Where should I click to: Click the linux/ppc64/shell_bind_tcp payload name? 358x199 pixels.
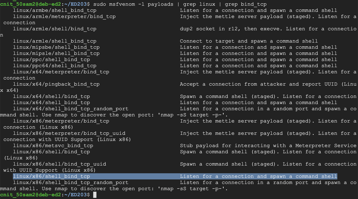[55, 66]
